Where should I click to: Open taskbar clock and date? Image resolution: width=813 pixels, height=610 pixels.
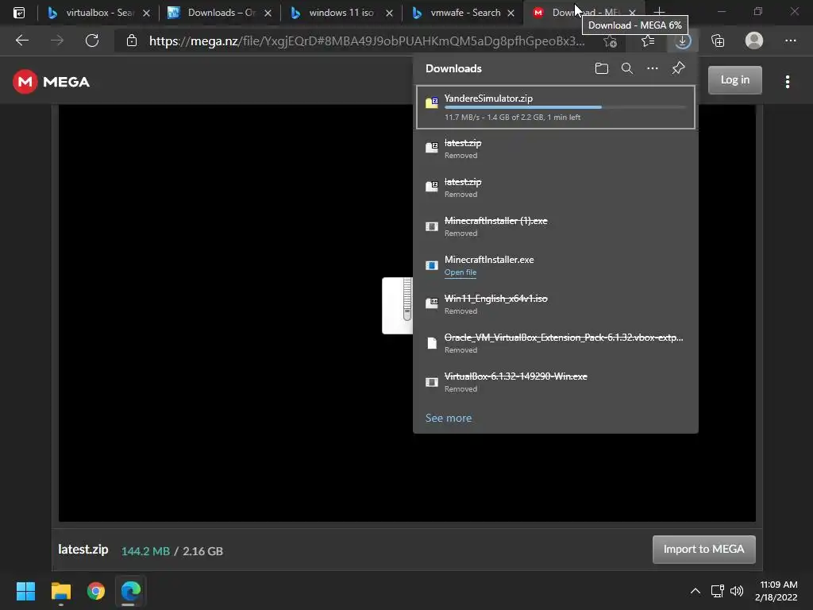coord(776,591)
